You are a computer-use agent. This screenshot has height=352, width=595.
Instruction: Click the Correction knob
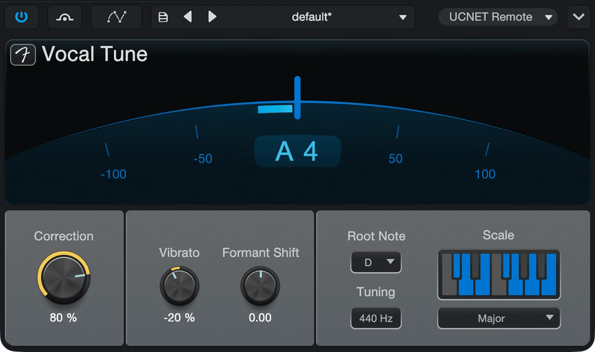(63, 278)
